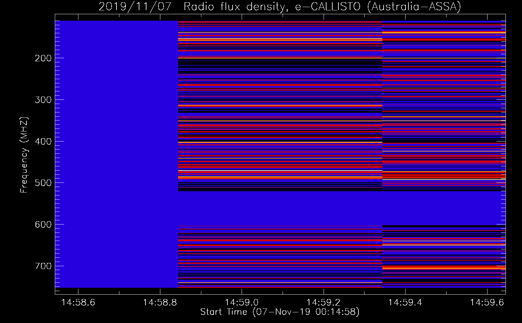Click the 600 frequency tick label
522x323 pixels.
(43, 224)
